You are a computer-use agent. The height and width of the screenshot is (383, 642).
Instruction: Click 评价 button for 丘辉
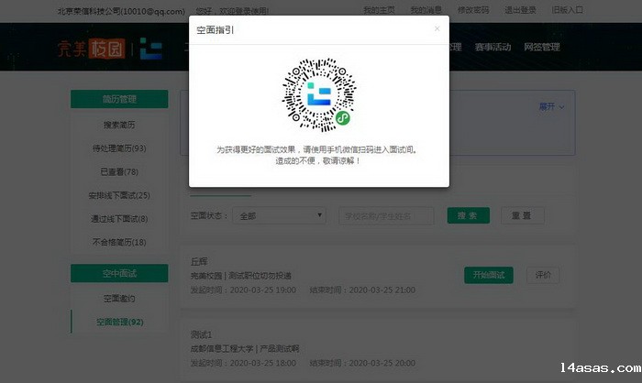click(x=542, y=274)
